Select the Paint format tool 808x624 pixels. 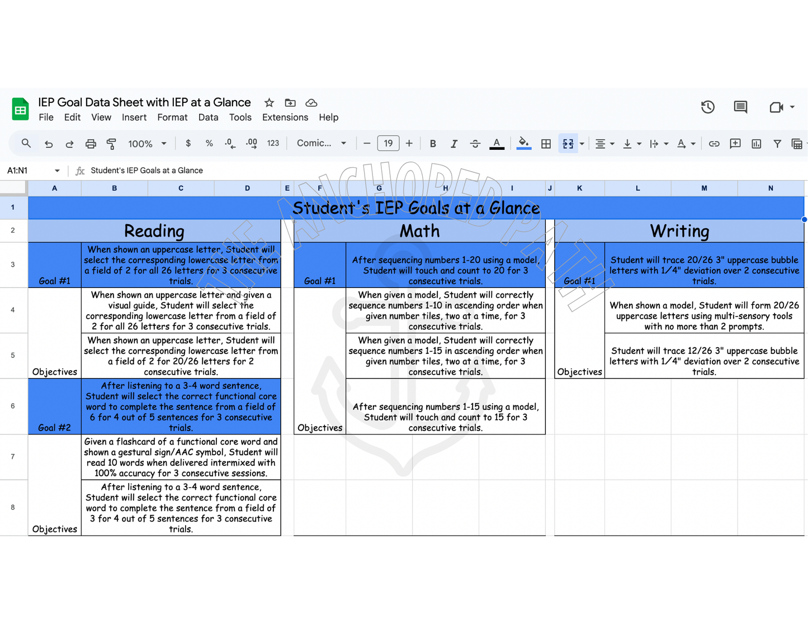point(112,144)
